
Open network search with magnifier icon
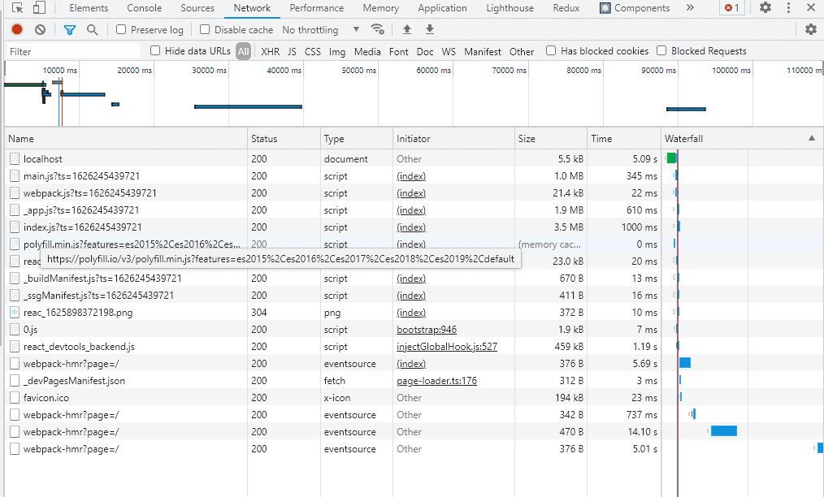pos(92,30)
